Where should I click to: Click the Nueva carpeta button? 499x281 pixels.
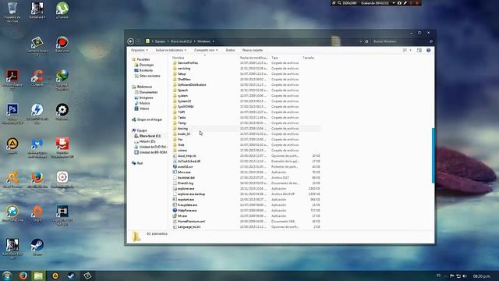point(253,50)
